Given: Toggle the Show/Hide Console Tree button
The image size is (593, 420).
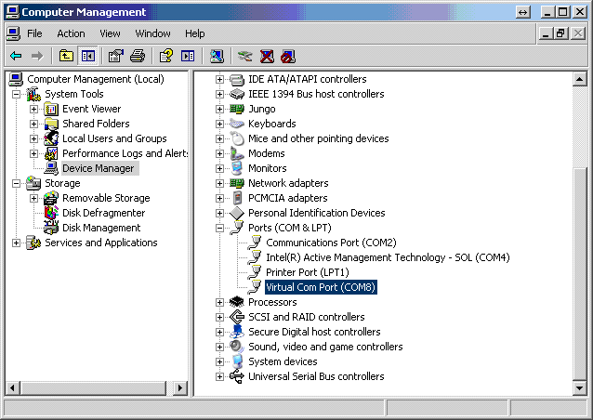Looking at the screenshot, I should tap(87, 56).
